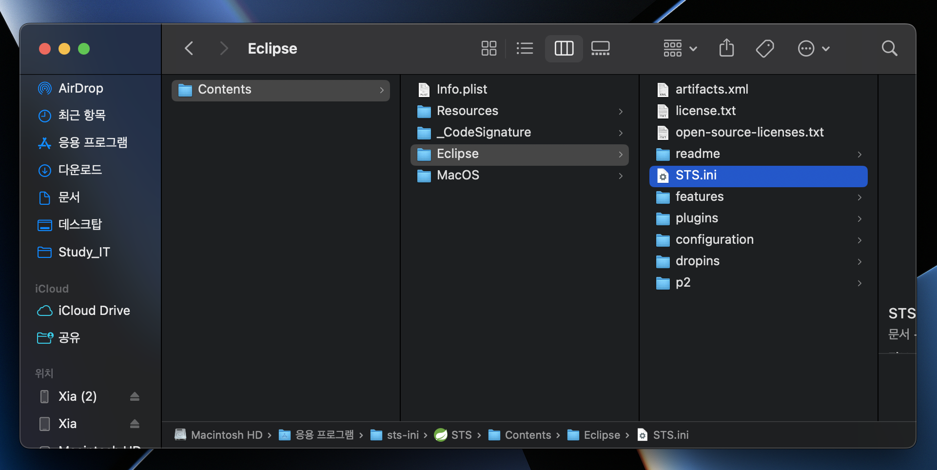Expand the plugins folder chevron
This screenshot has height=470, width=937.
pyautogui.click(x=859, y=219)
